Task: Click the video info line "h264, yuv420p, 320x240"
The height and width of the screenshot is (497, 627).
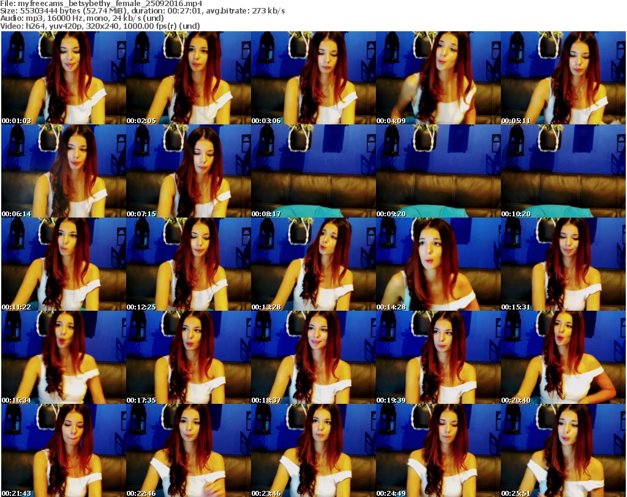Action: 73,26
